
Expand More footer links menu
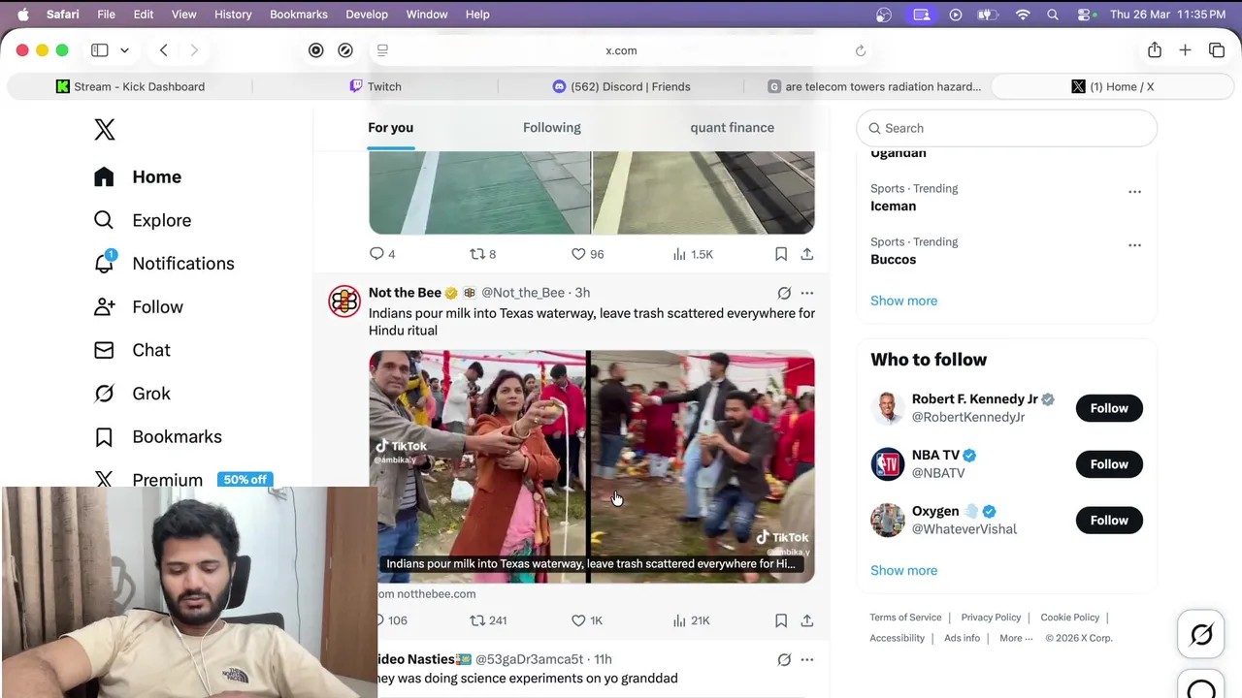1016,638
